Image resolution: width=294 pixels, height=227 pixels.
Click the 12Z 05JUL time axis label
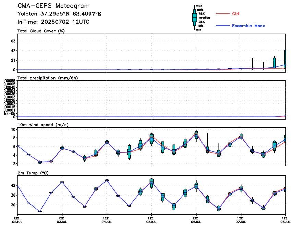pyautogui.click(x=151, y=220)
